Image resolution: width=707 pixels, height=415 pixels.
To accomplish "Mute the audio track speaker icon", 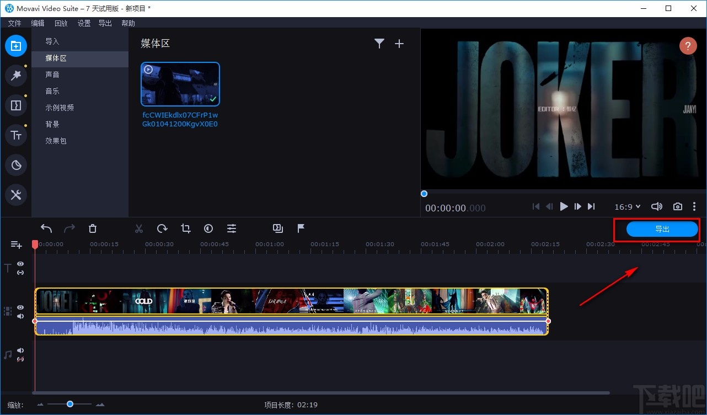I will 20,350.
